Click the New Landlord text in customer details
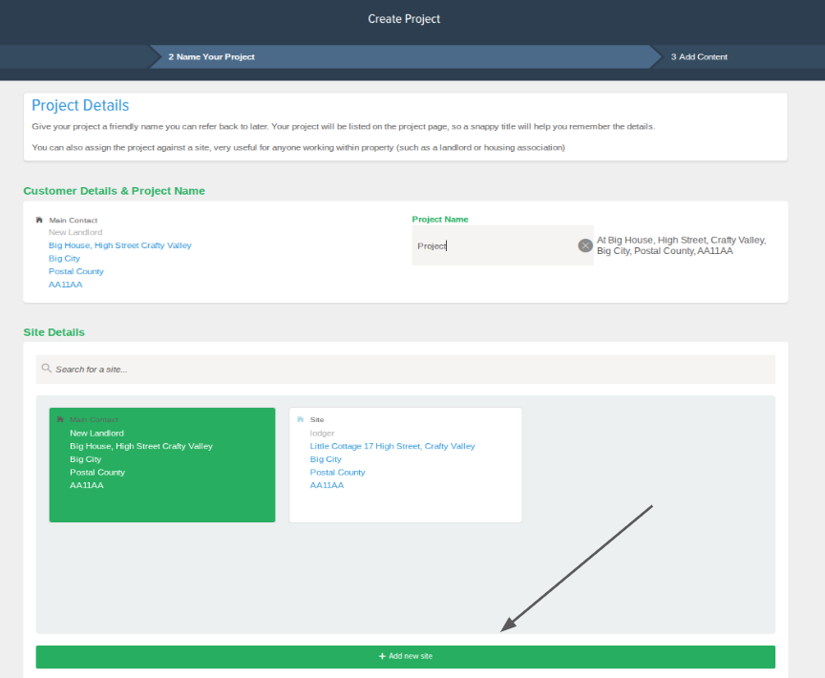825x678 pixels. 75,232
